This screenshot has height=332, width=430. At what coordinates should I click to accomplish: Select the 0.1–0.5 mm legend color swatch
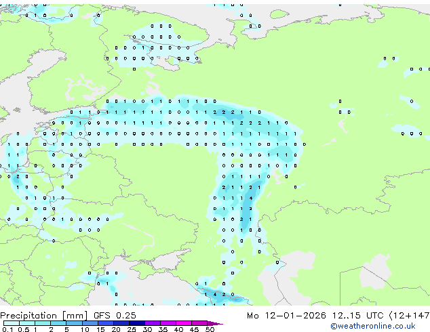12,323
